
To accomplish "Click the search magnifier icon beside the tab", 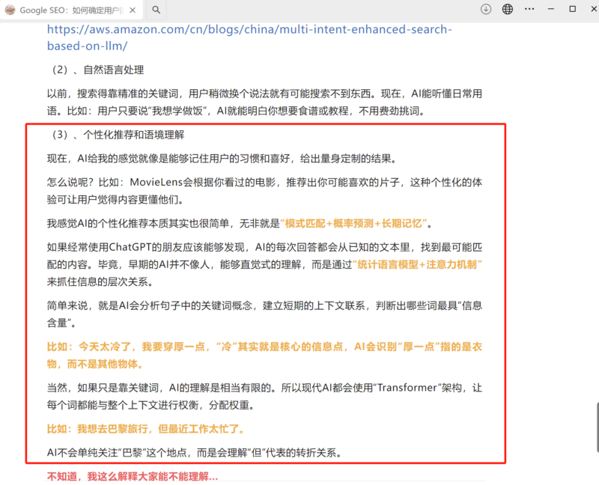I will [155, 11].
